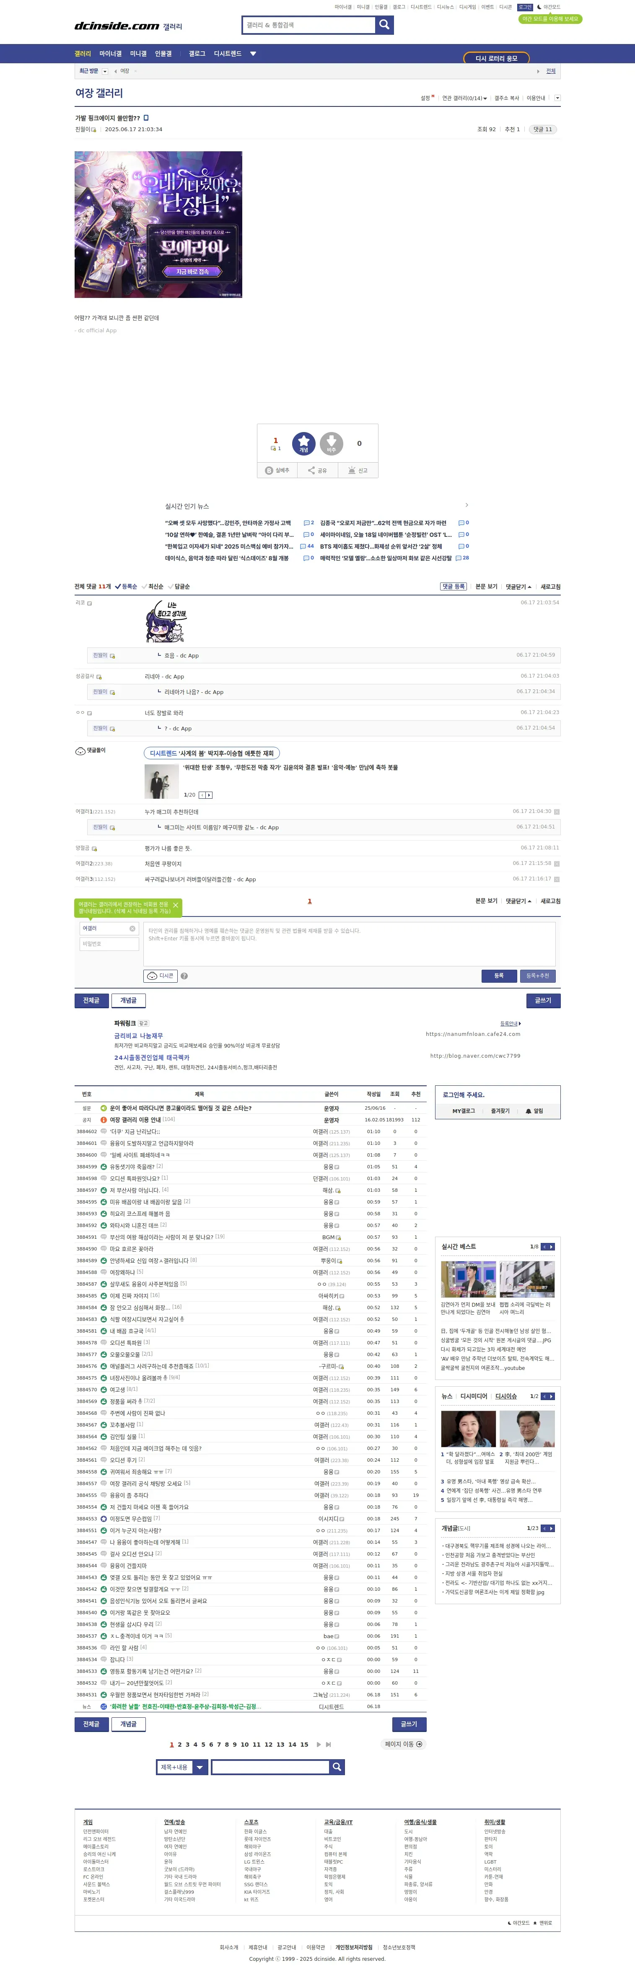Click 로그인 link at top
The width and height of the screenshot is (635, 1983).
525,7
